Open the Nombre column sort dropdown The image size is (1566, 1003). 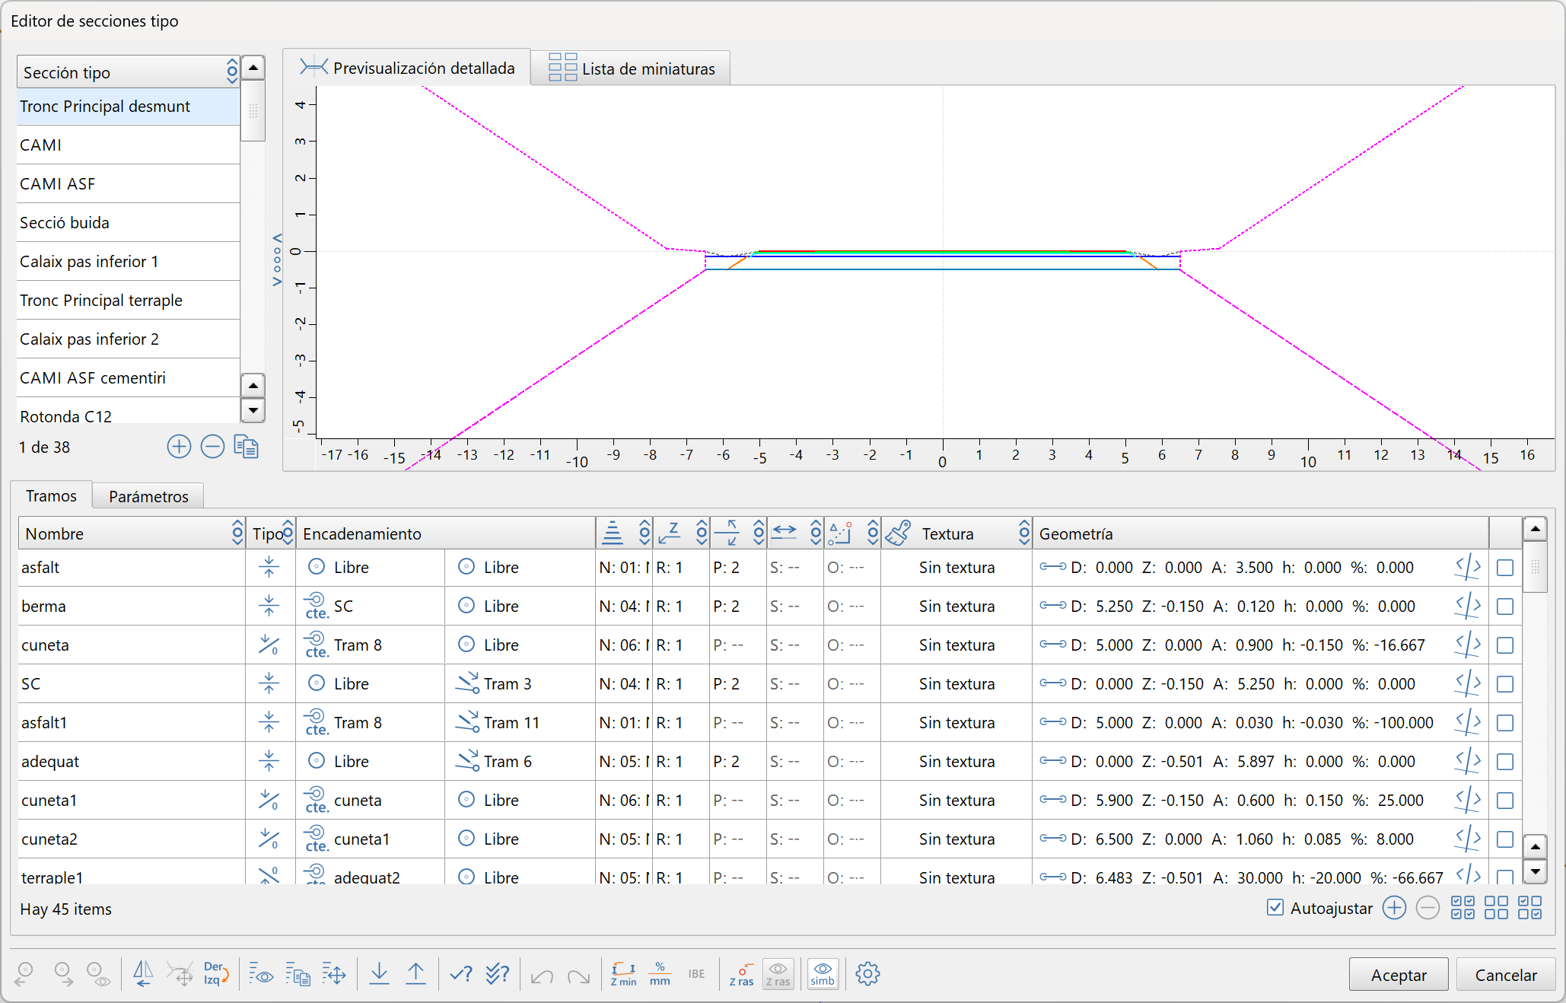237,533
